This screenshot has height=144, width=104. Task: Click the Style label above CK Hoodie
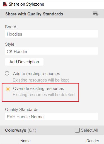click(10, 44)
